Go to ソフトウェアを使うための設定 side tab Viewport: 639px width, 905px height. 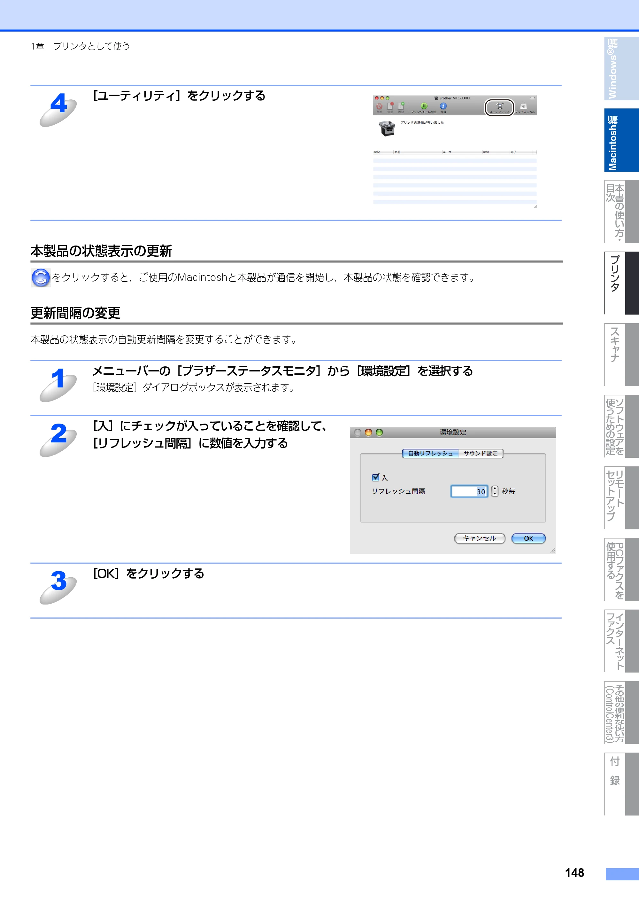[x=621, y=426]
